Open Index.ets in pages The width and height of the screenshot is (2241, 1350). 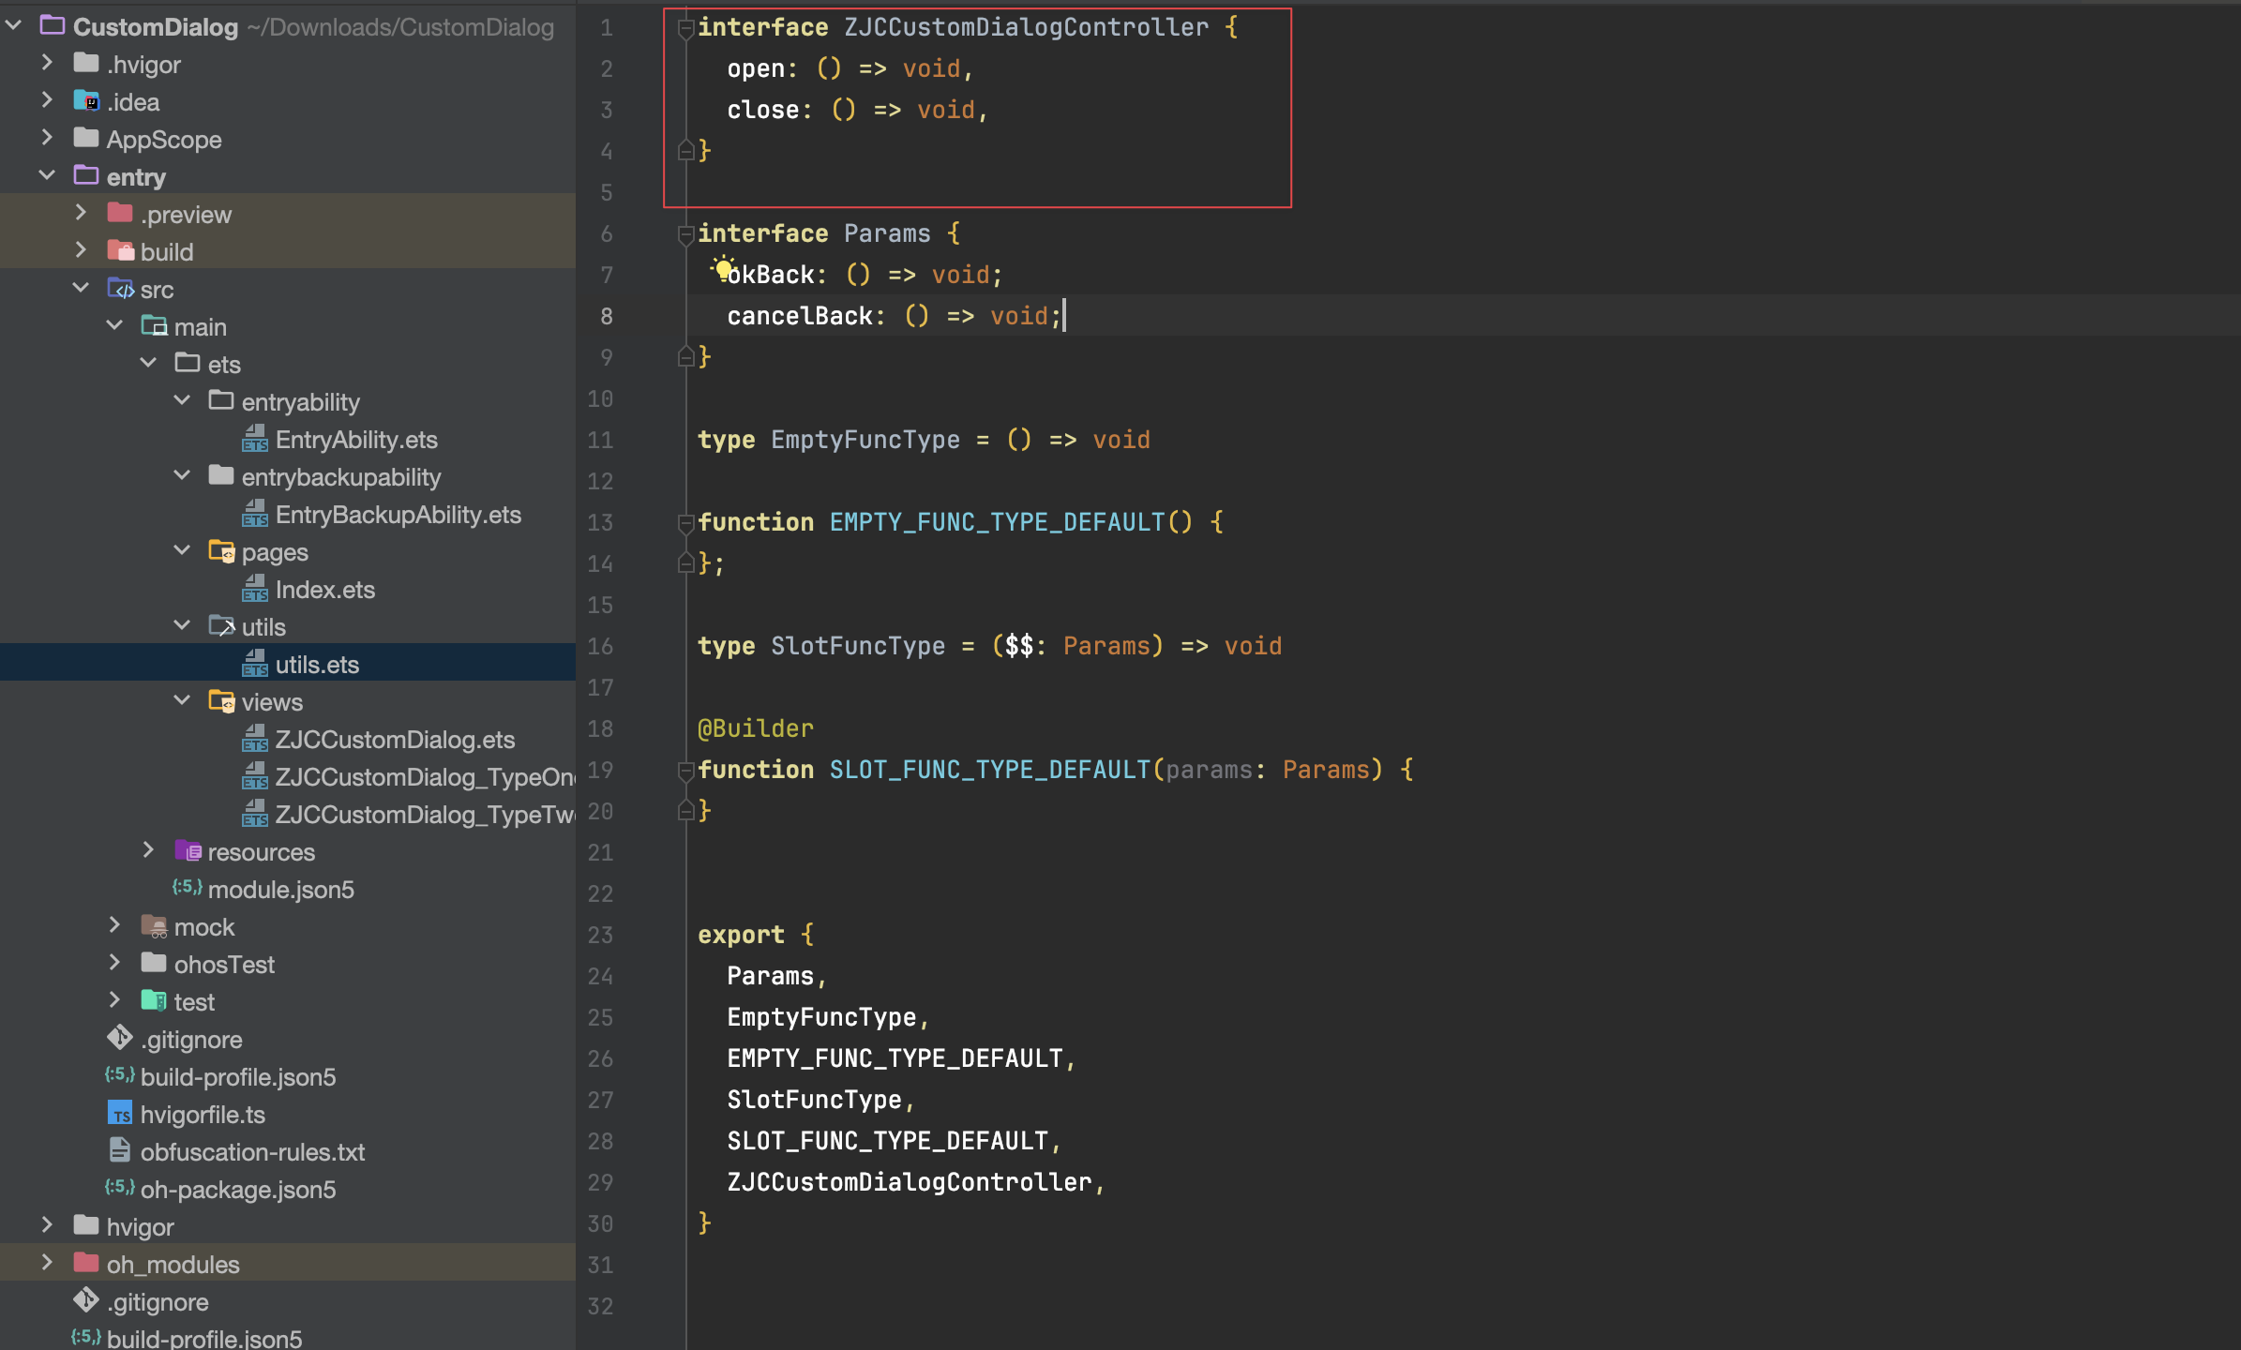[x=324, y=590]
